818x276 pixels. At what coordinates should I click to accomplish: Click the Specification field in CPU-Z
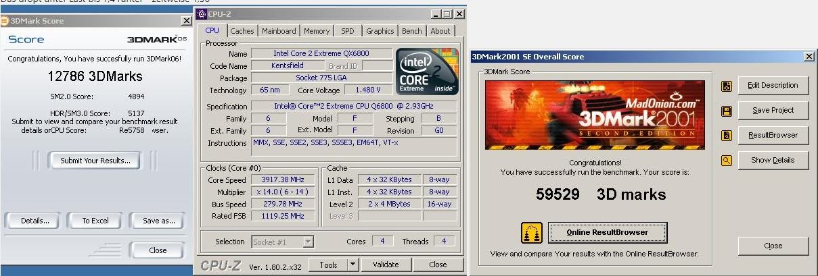click(x=354, y=106)
